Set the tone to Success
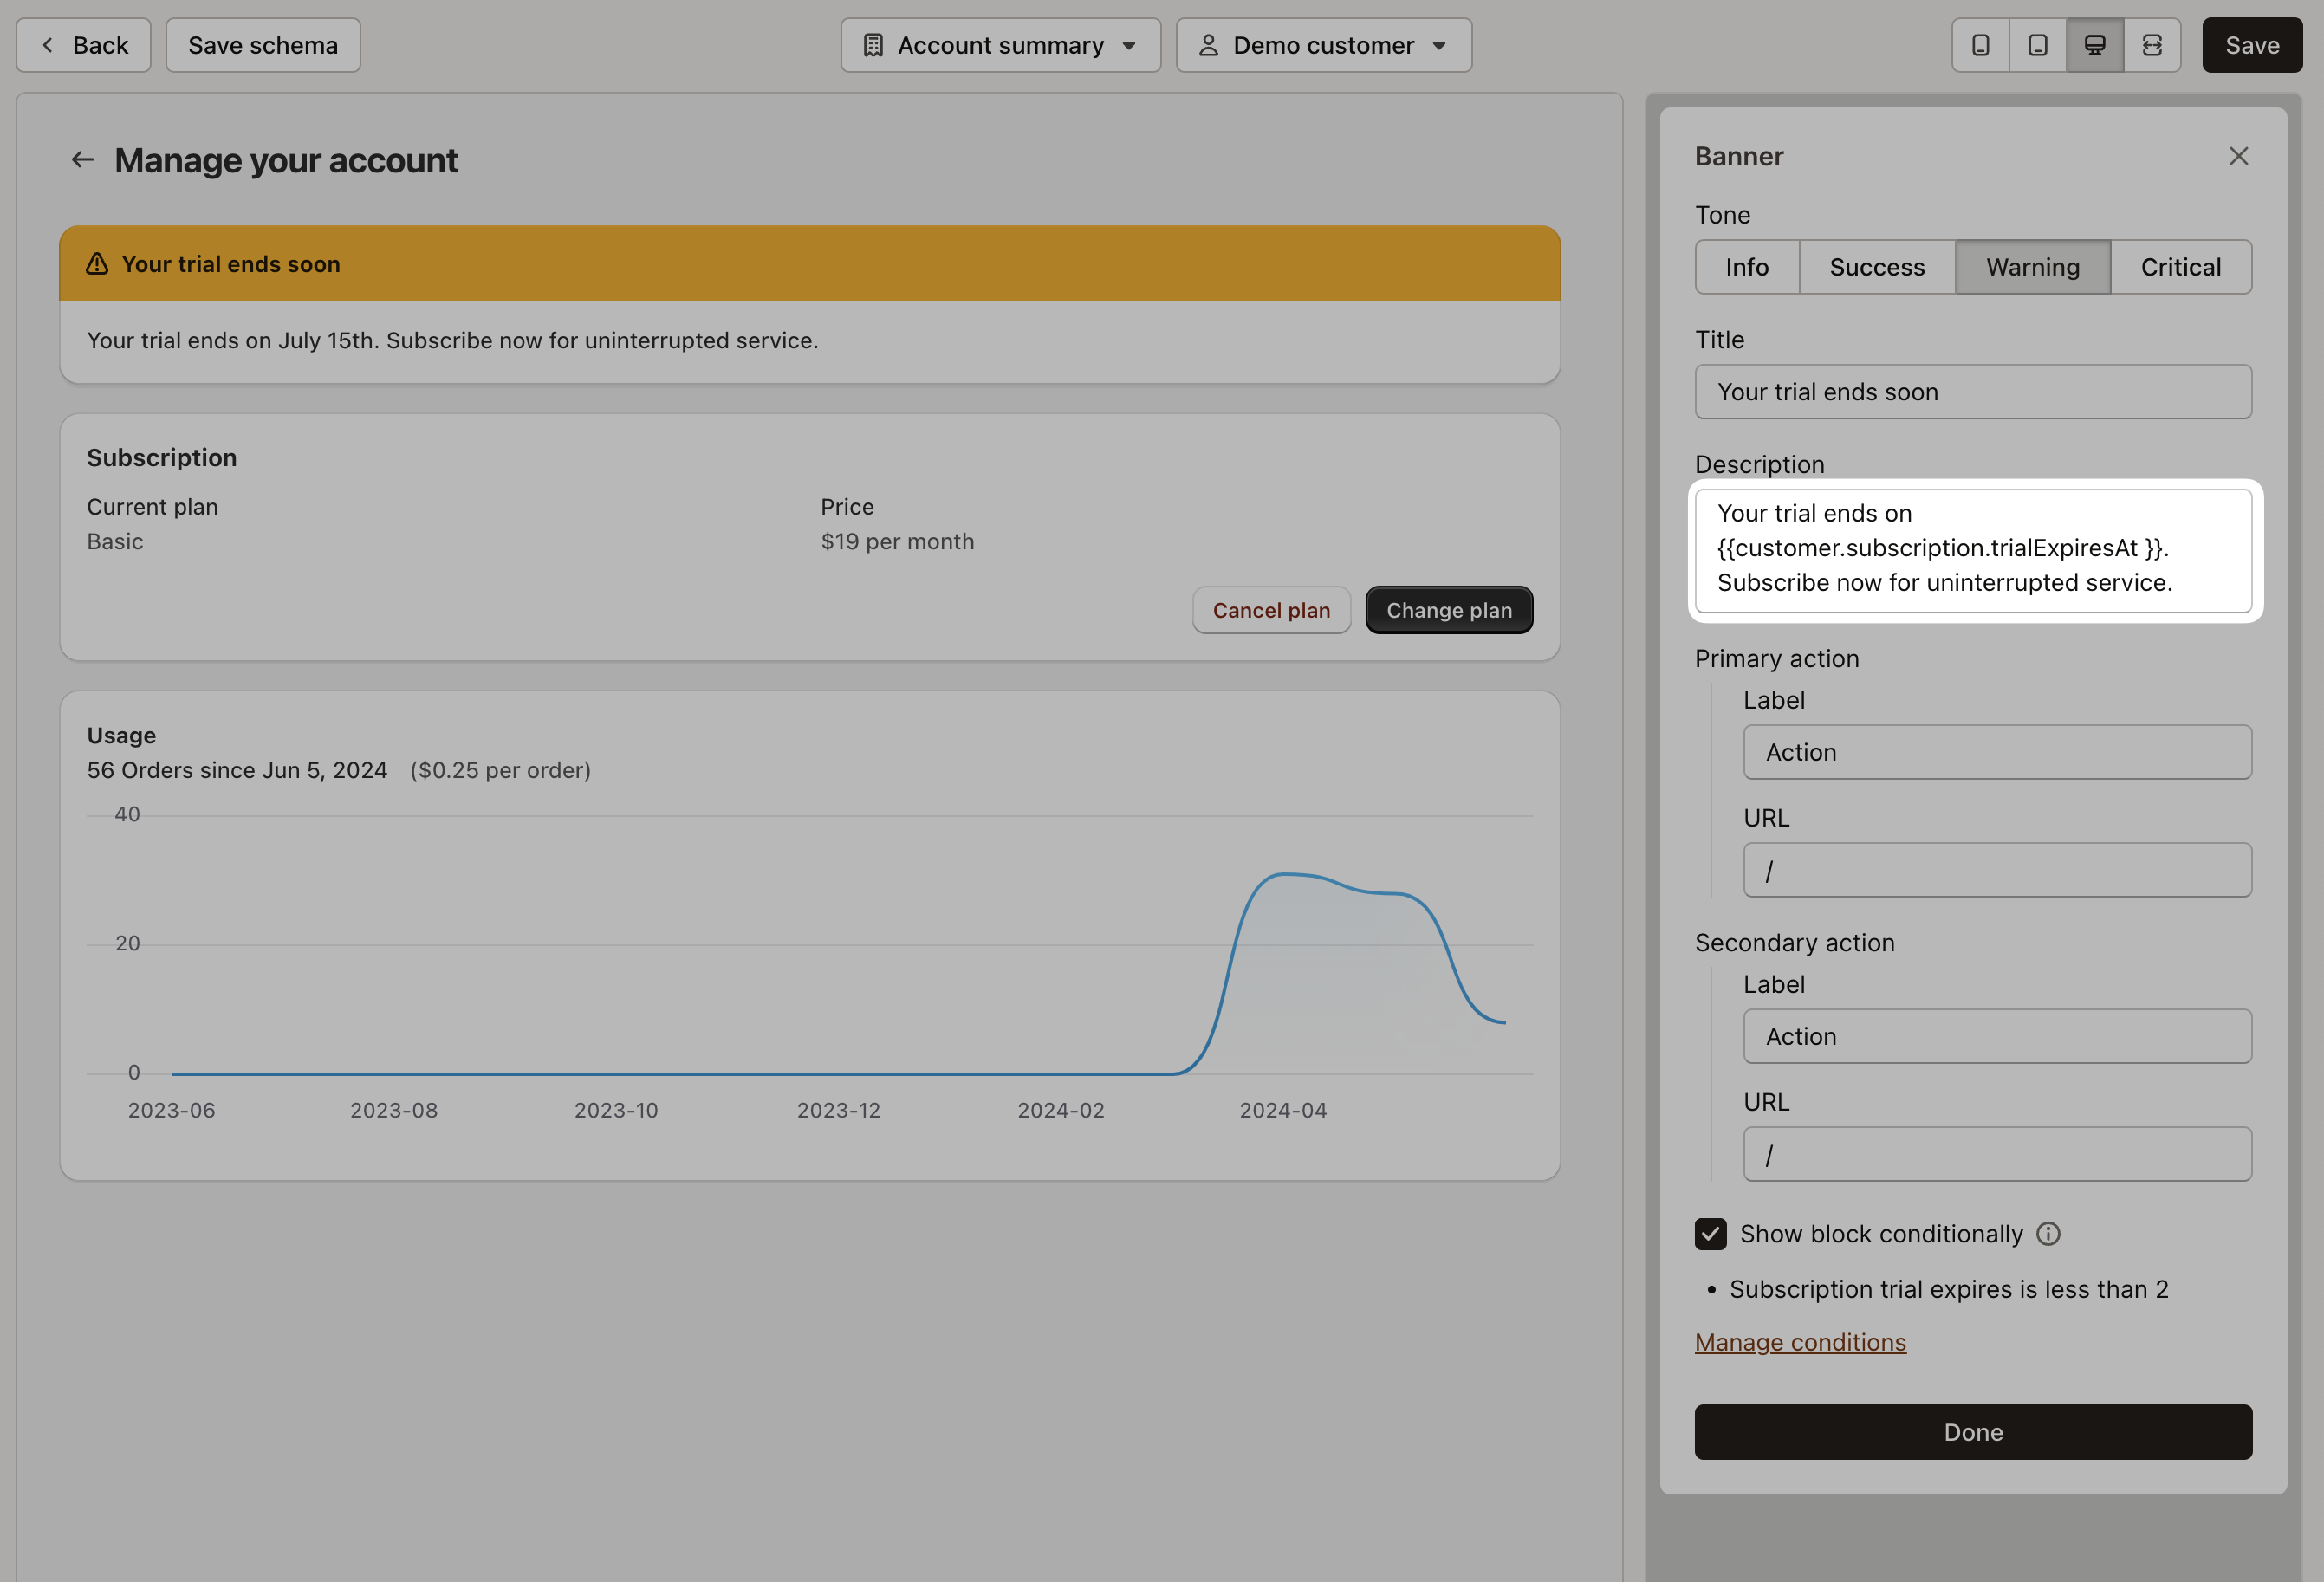This screenshot has height=1582, width=2324. [1877, 266]
